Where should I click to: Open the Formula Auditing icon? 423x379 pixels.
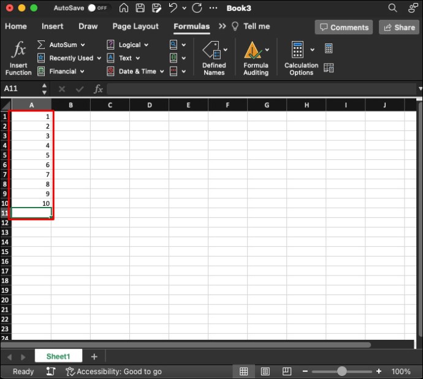[x=253, y=50]
